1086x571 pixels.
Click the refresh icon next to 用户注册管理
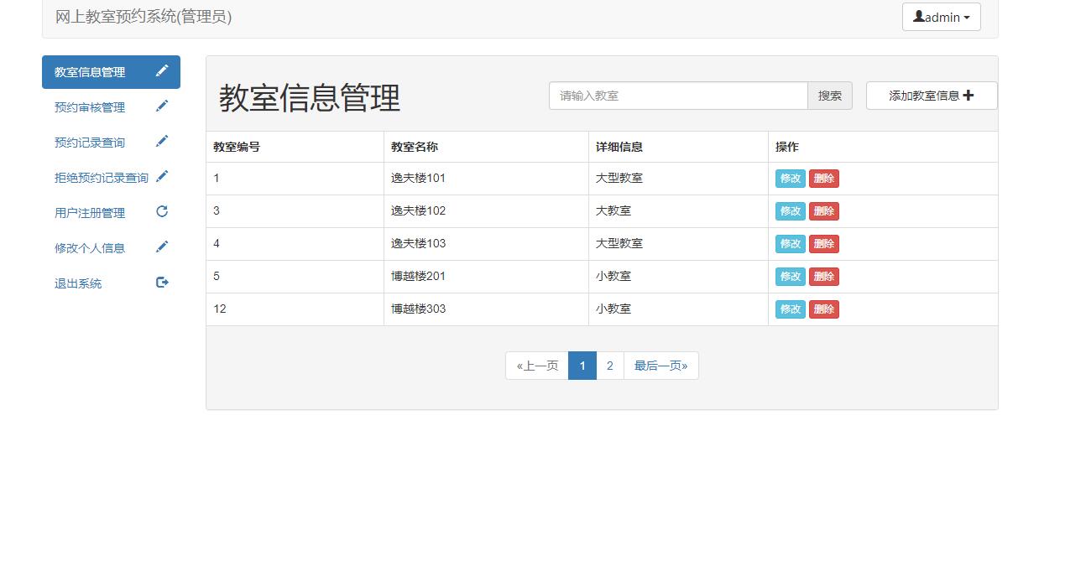[162, 212]
